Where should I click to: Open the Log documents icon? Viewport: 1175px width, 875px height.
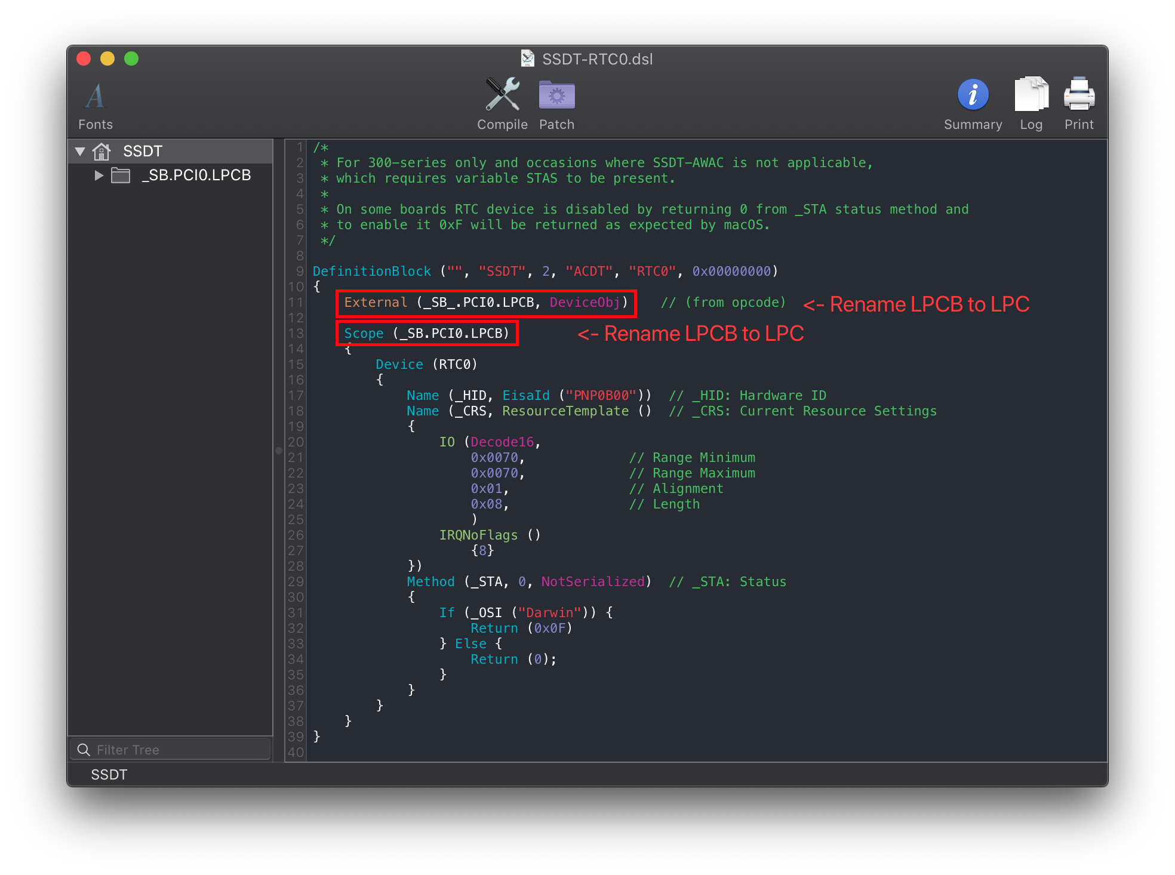point(1031,95)
